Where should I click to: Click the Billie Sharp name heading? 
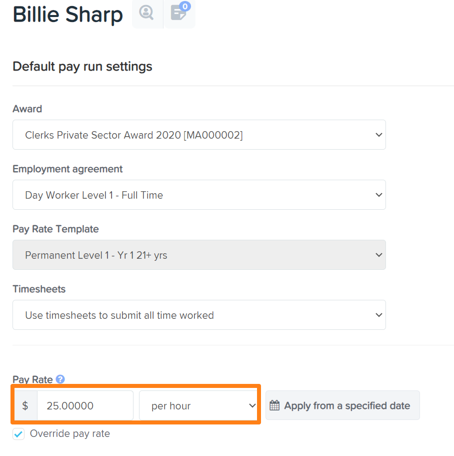[67, 15]
